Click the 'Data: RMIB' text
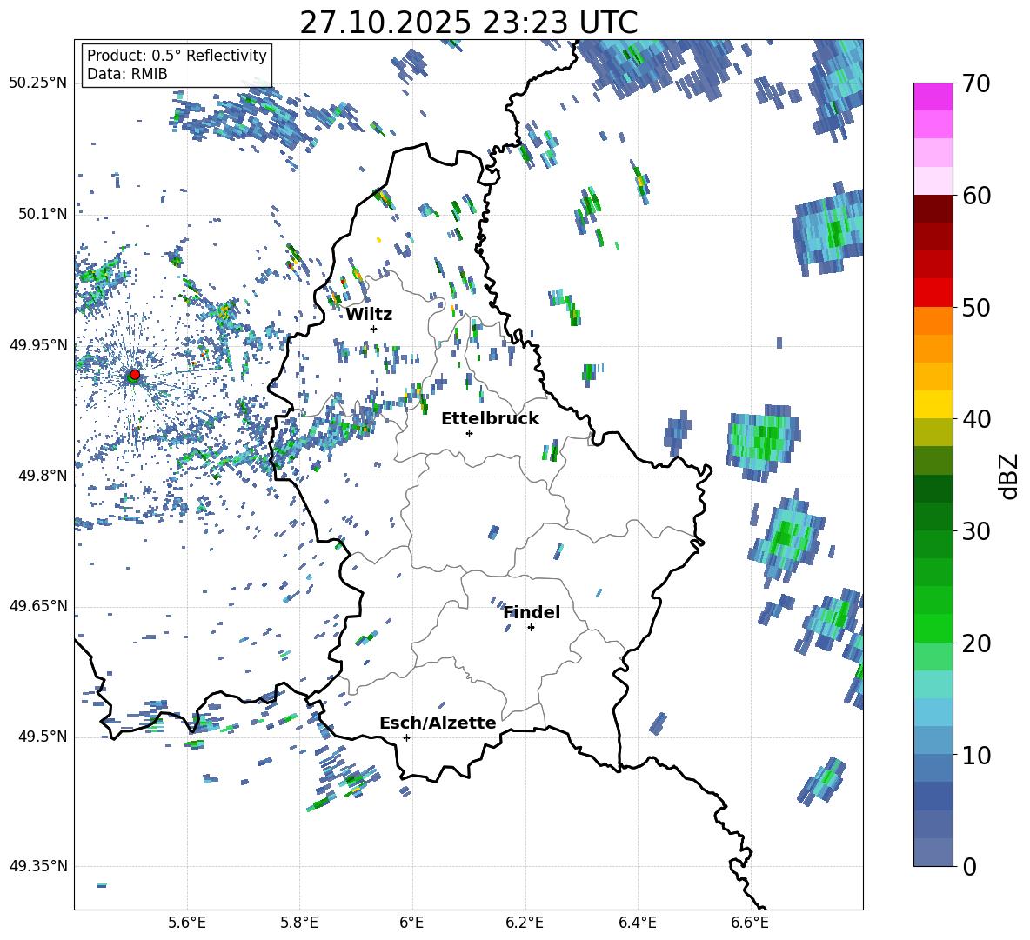 pos(127,74)
